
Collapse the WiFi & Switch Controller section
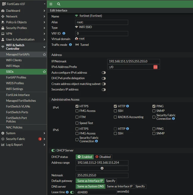click(44, 47)
